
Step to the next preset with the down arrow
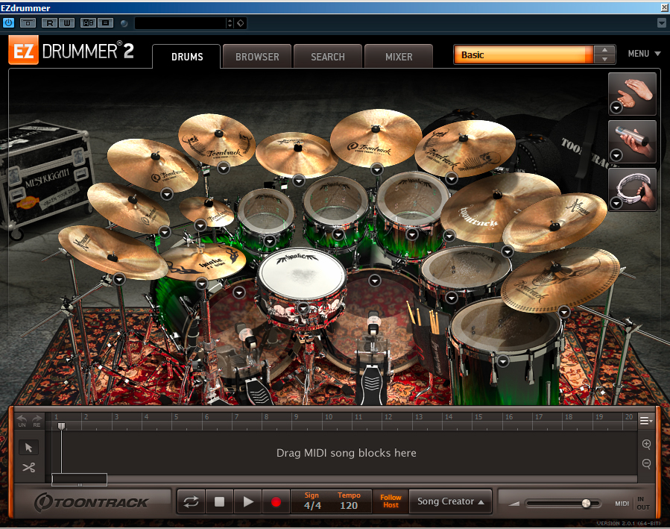coord(604,60)
